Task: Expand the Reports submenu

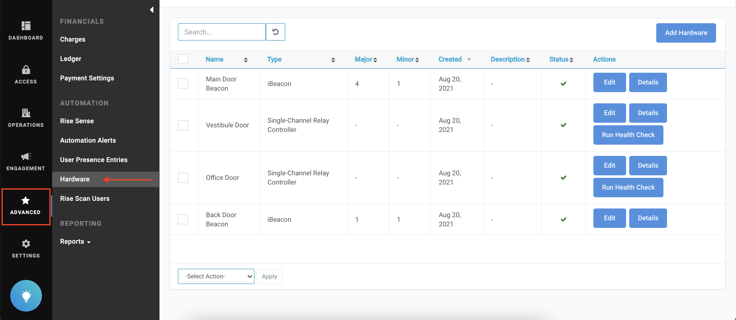Action: [75, 242]
